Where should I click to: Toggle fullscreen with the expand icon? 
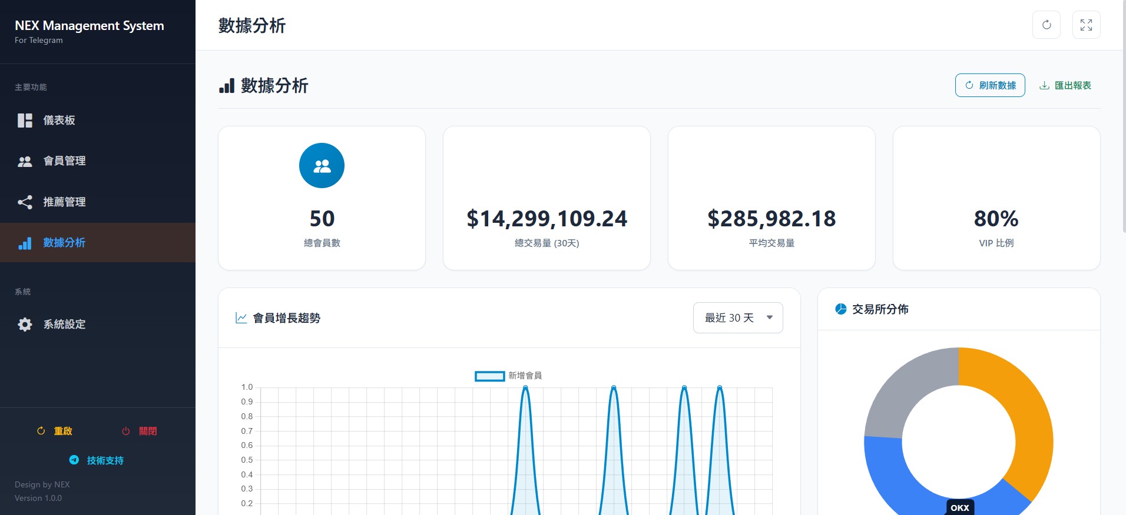click(1086, 25)
